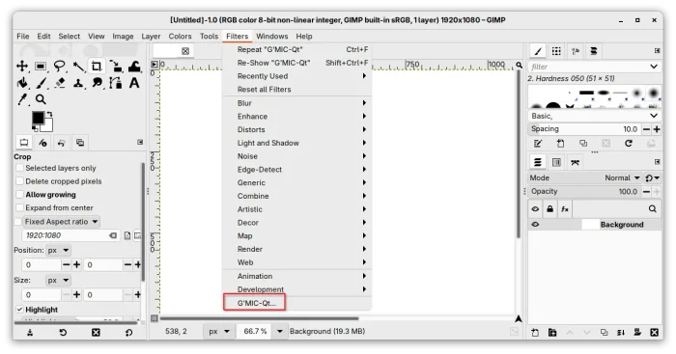Adjust the brush Spacing slider

coord(584,129)
